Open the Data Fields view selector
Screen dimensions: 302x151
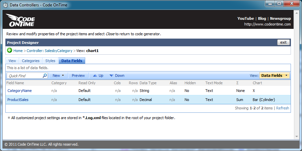pos(274,75)
